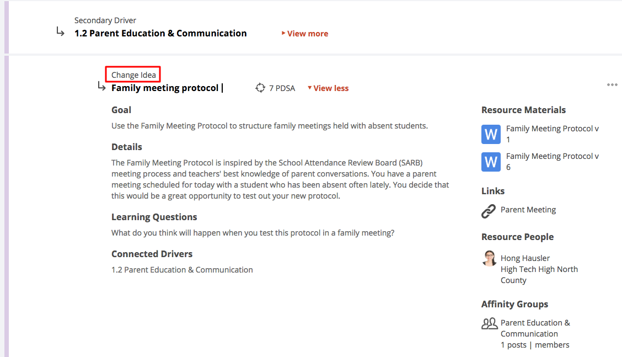Click the learning question about testing protocol
Image resolution: width=622 pixels, height=357 pixels.
click(253, 233)
